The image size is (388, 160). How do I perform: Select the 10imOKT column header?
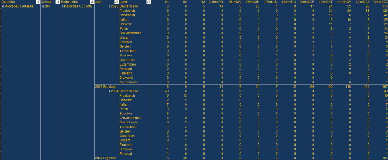click(326, 2)
